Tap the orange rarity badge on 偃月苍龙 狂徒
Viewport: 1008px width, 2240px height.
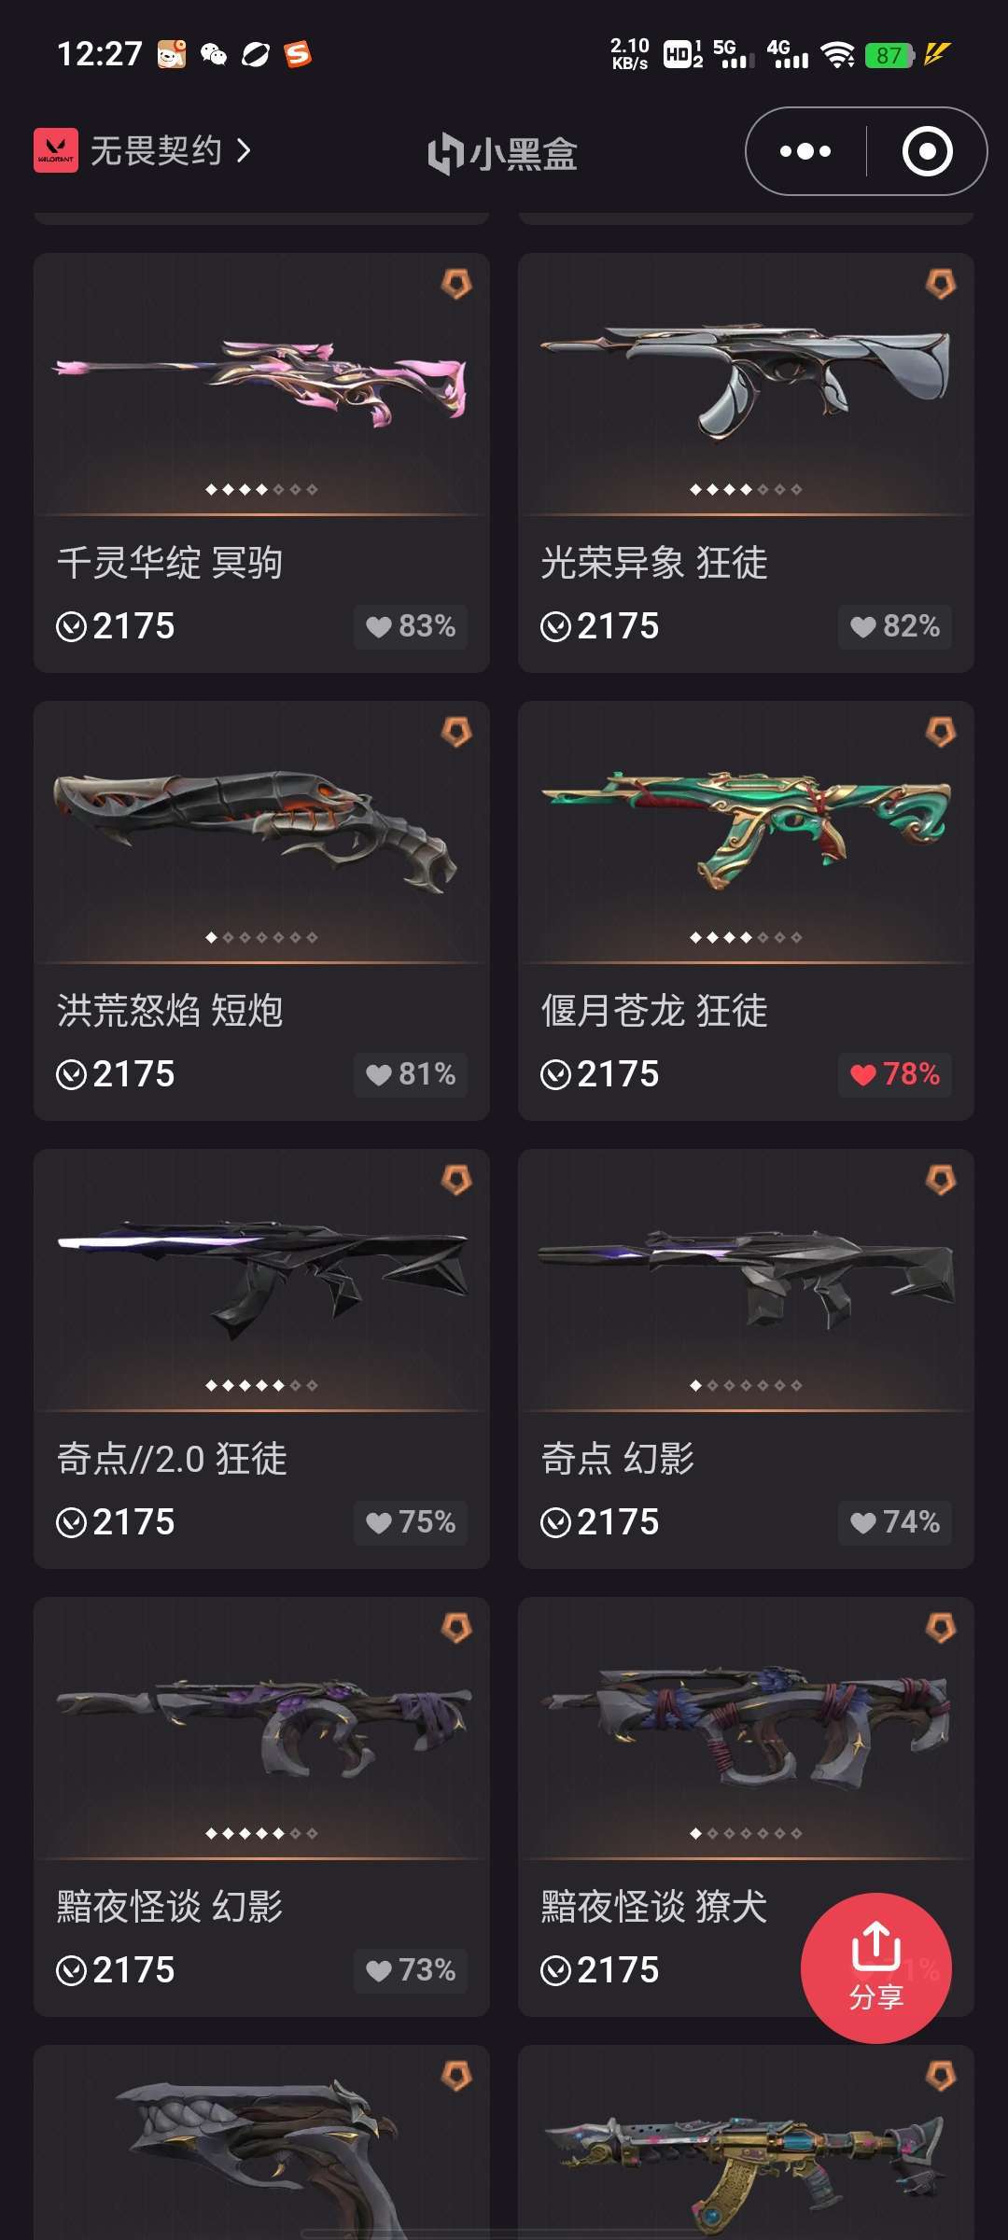pyautogui.click(x=941, y=731)
